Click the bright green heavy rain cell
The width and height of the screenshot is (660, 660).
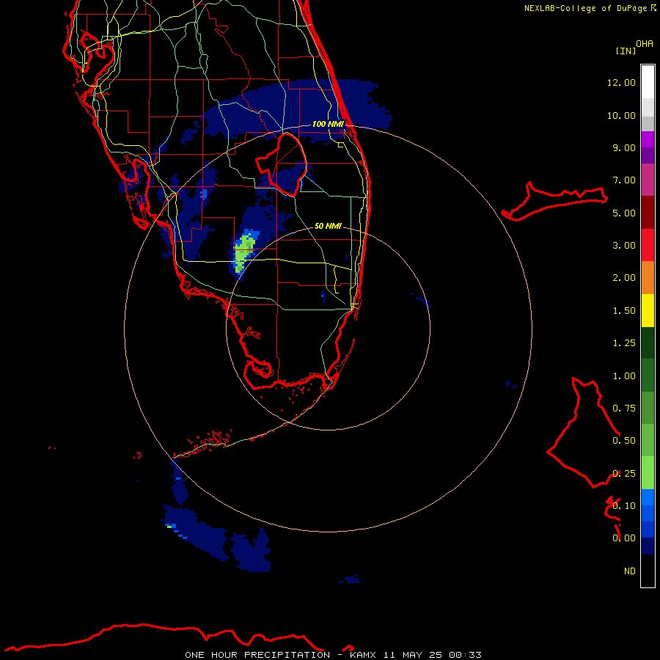coord(244,252)
